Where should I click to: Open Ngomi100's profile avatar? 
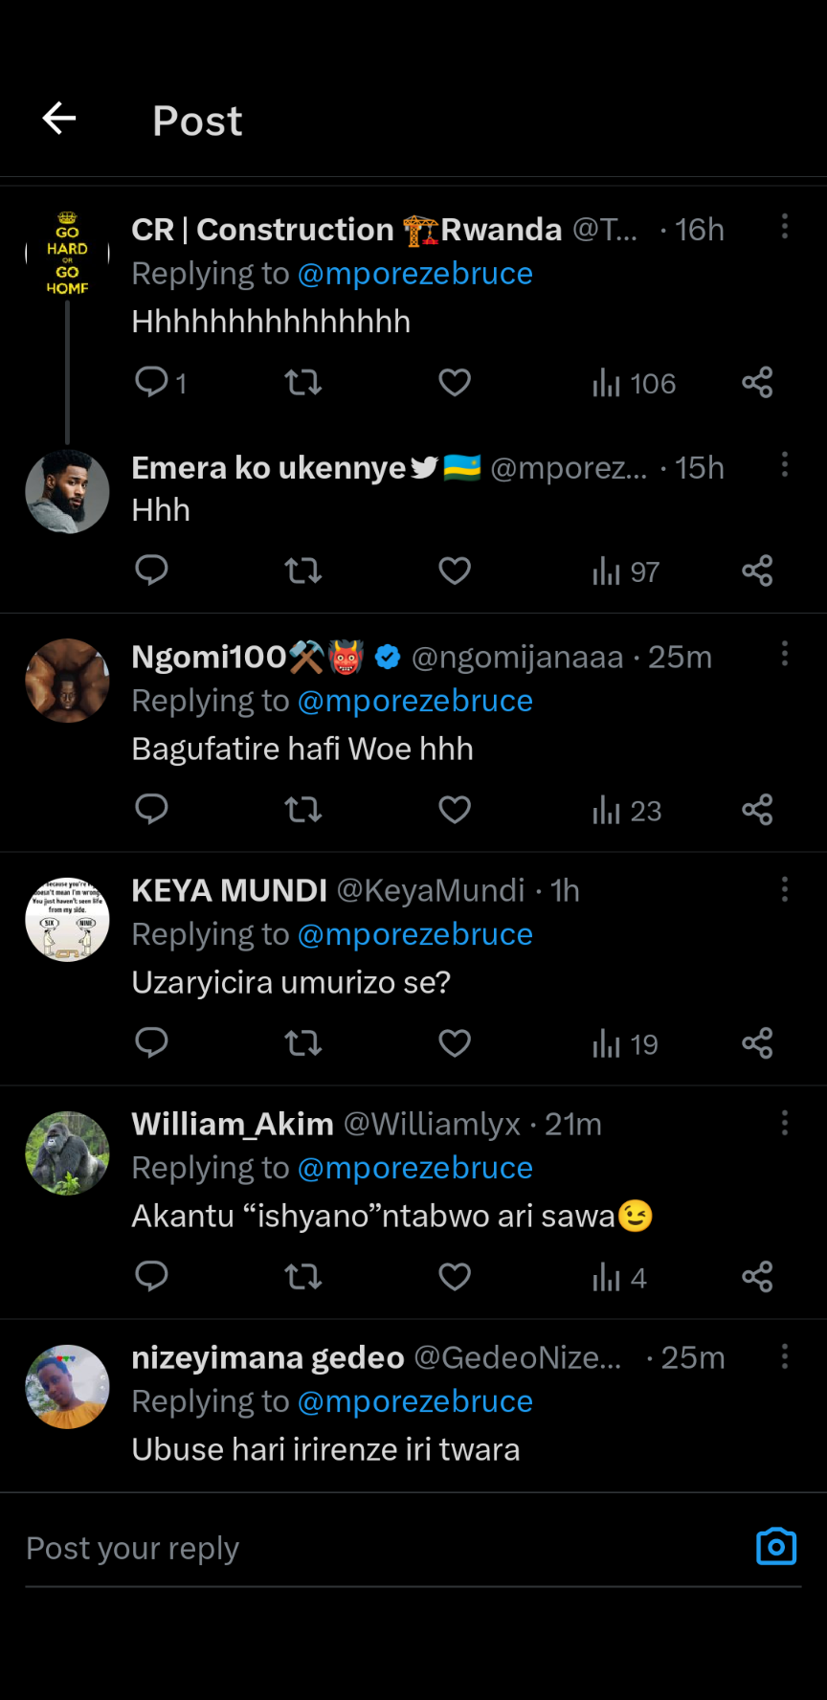click(x=67, y=681)
